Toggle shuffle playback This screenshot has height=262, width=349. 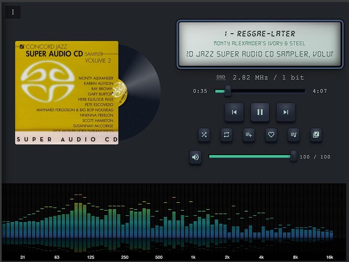[x=204, y=135]
